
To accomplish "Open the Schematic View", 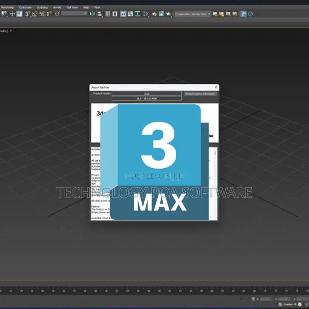I will tap(137, 14).
